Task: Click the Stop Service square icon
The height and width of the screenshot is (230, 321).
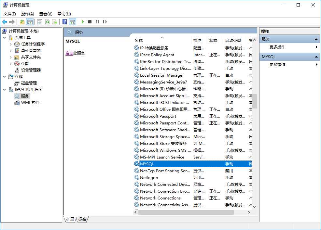Action: click(x=90, y=22)
